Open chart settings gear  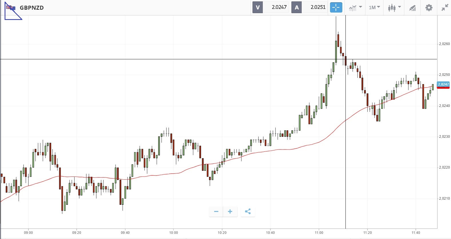click(429, 8)
